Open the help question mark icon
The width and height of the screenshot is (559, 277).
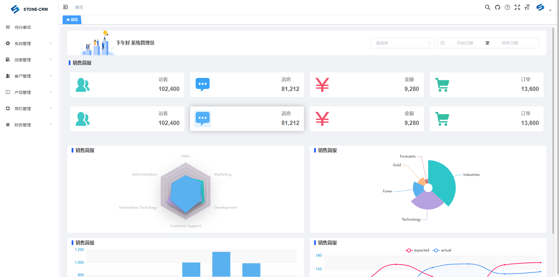[x=507, y=7]
